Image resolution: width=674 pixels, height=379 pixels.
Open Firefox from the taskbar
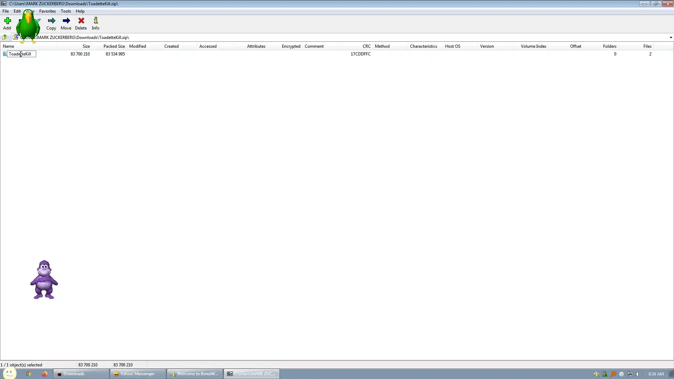coord(45,374)
